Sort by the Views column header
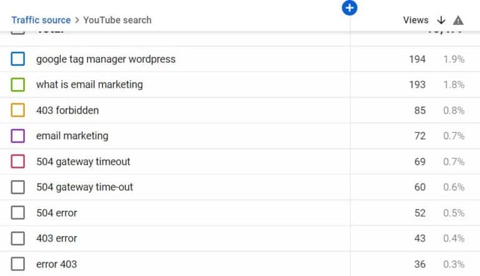480x276 pixels. tap(416, 20)
